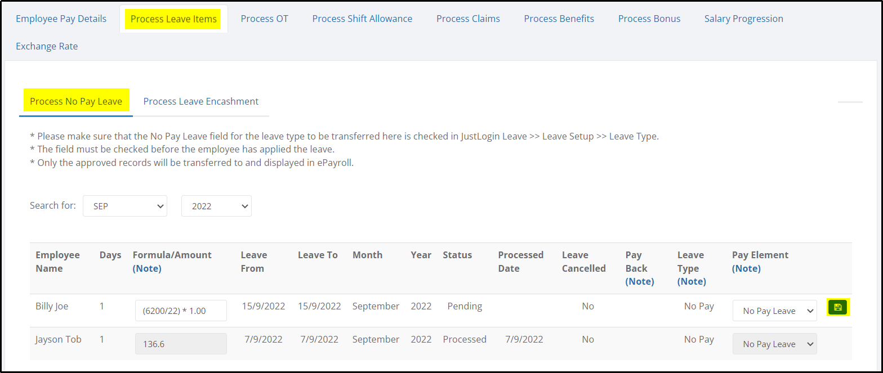Image resolution: width=883 pixels, height=373 pixels.
Task: Open the Process Claims tab
Action: point(468,19)
